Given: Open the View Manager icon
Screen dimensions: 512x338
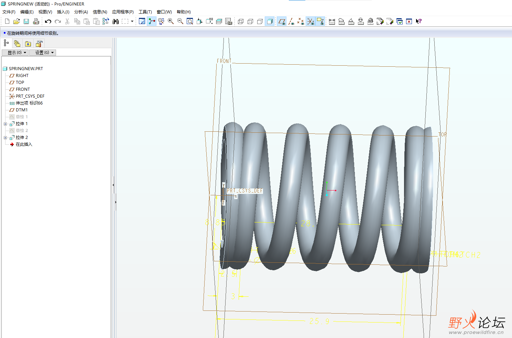Looking at the screenshot, I should (x=229, y=21).
